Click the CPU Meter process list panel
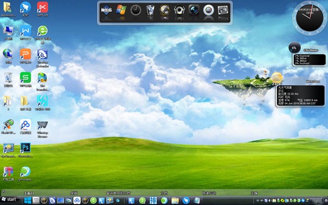The width and height of the screenshot is (328, 205). 309,60
